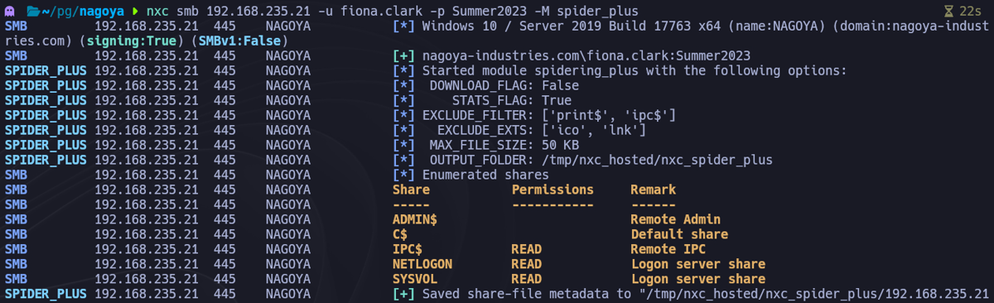The height and width of the screenshot is (303, 994).
Task: Click the SYSVOL share name
Action: [x=415, y=280]
